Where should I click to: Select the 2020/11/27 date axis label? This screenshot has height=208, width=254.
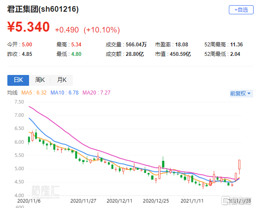point(83,201)
